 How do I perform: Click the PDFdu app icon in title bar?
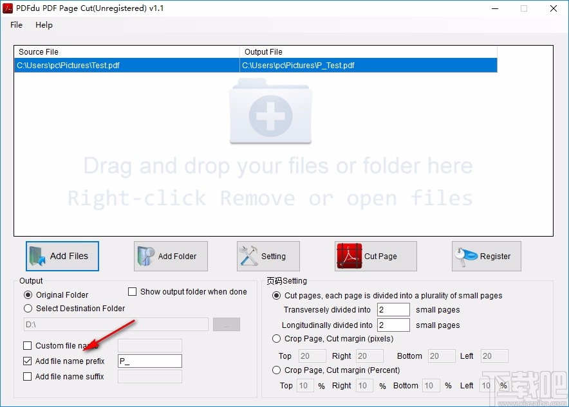click(8, 8)
